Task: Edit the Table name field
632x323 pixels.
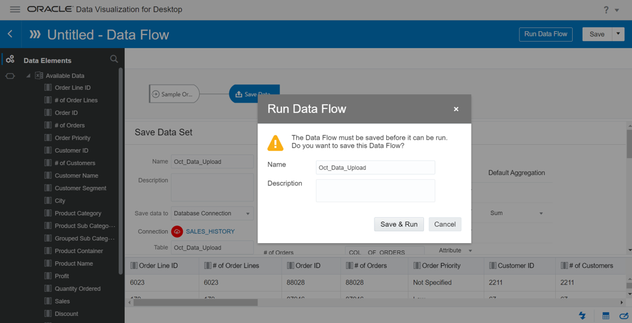Action: (x=213, y=247)
